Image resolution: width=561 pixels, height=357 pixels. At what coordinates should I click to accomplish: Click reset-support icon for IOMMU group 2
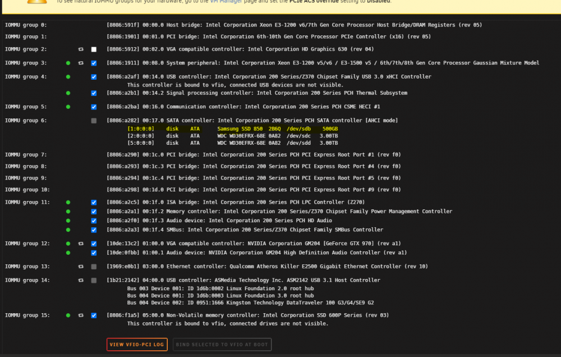click(x=81, y=49)
